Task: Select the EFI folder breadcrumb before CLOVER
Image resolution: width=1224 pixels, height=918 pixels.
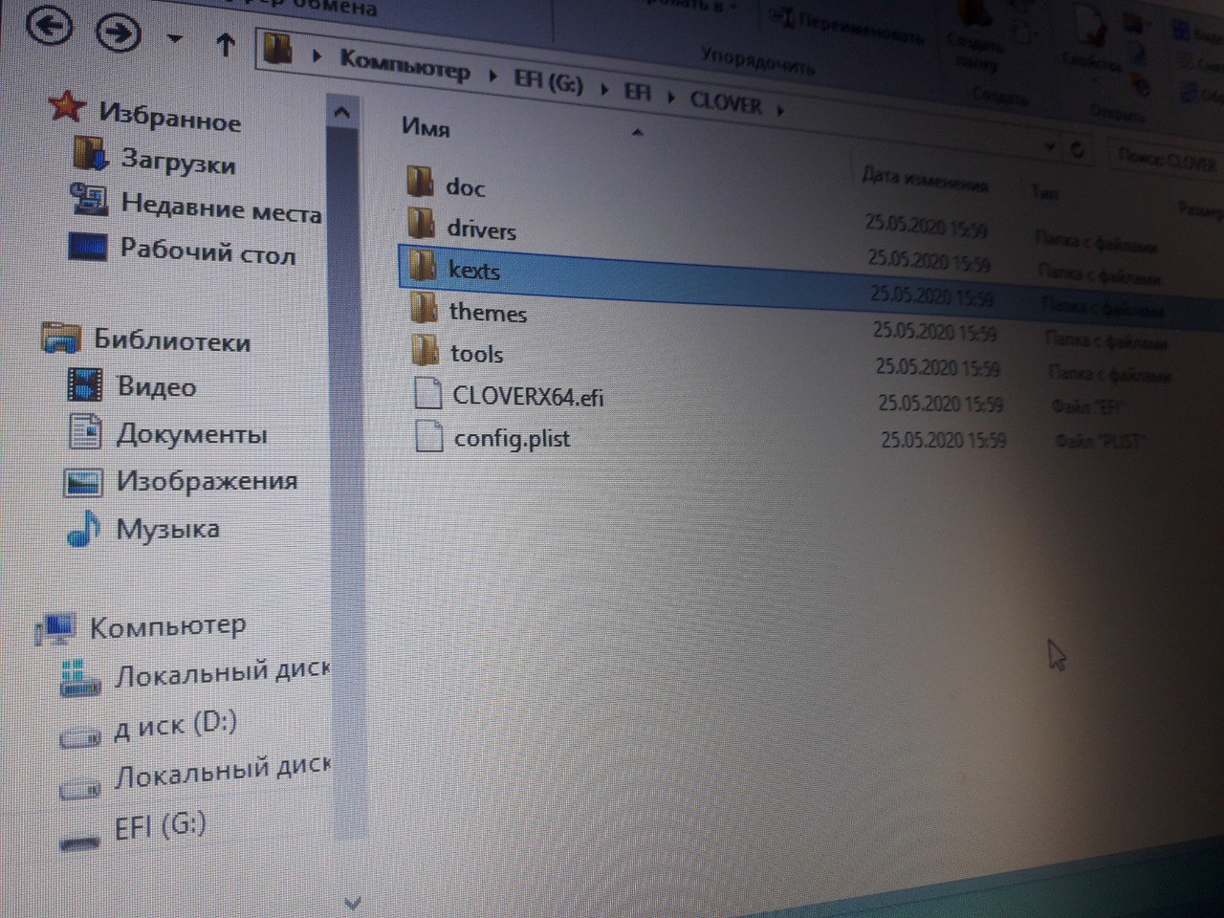Action: [638, 91]
